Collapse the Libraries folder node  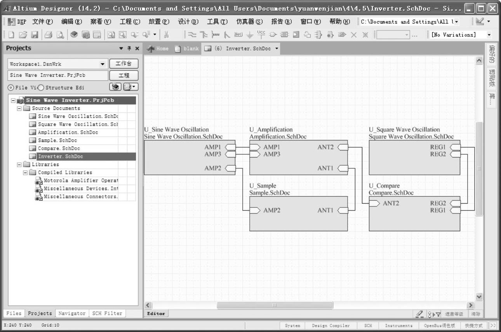[19, 164]
